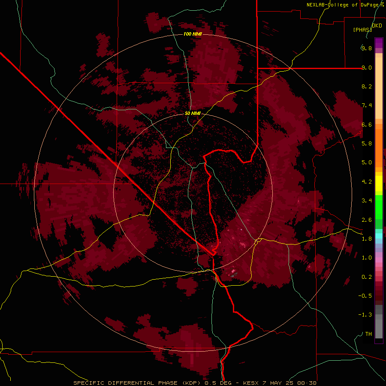
Task: Select the yellow segment of the color bar
Action: point(379,184)
